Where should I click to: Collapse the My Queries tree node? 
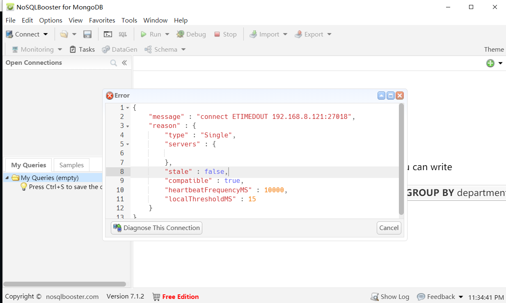(7, 178)
